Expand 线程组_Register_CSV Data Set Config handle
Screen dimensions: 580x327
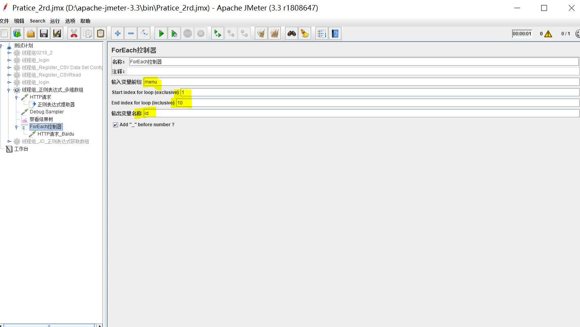tap(9, 68)
